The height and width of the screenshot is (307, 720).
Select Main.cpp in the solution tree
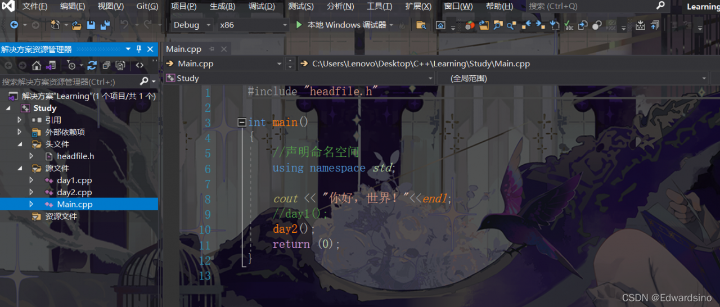coord(75,205)
